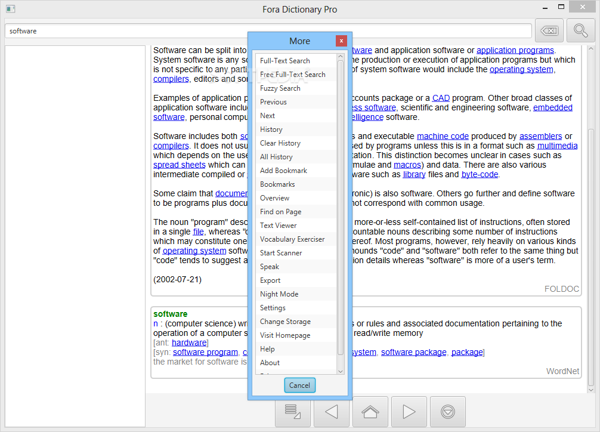Click the (2002-07-21) date text
The width and height of the screenshot is (600, 432).
[x=177, y=280]
